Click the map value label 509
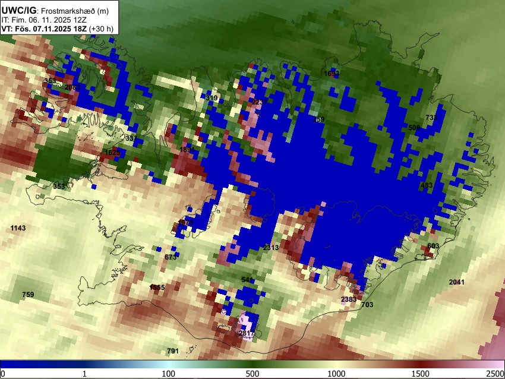 414,128
